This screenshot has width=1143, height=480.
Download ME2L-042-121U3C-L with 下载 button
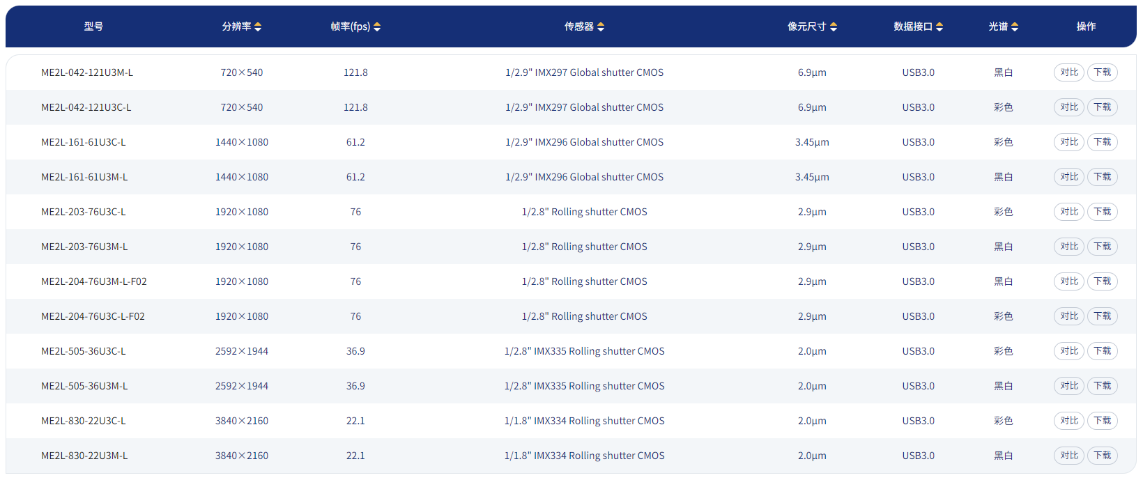[x=1102, y=107]
